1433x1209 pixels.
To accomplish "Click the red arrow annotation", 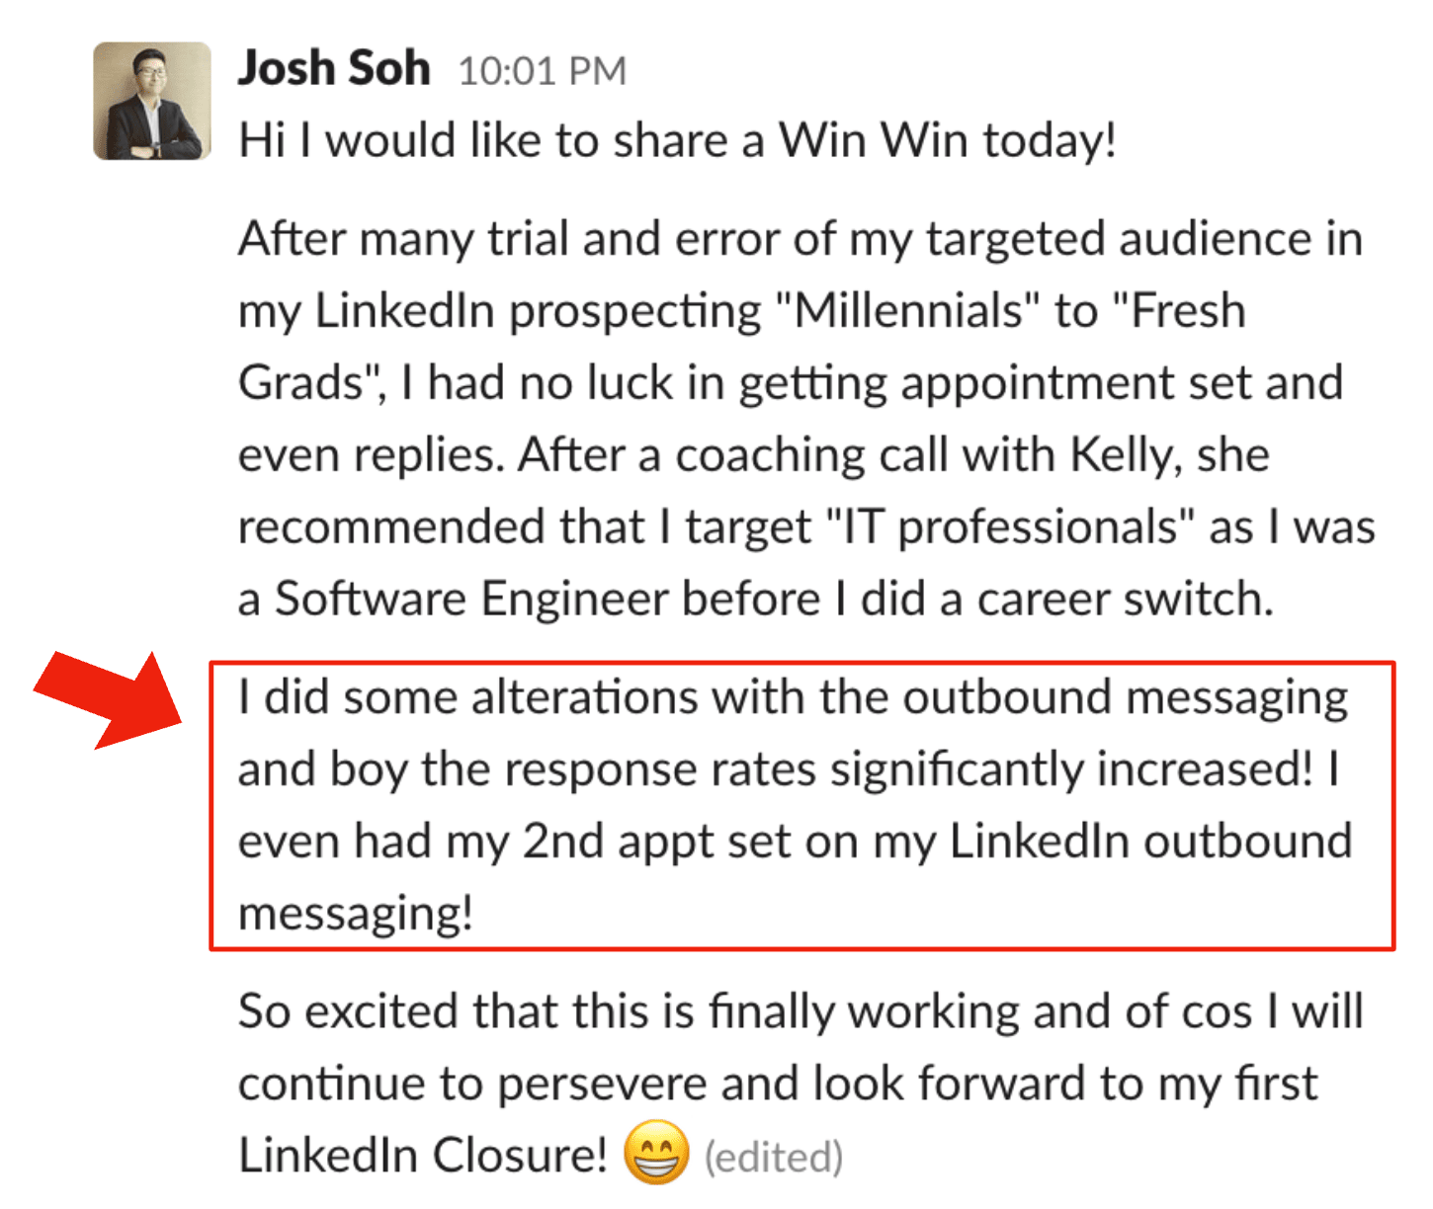I will (111, 698).
